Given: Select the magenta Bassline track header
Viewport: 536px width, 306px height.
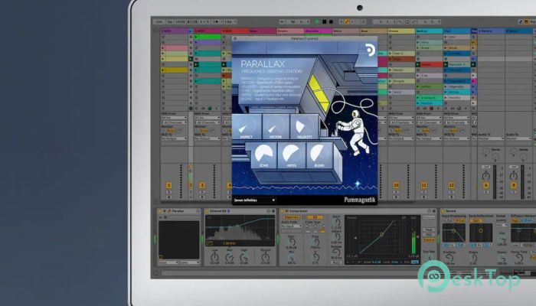Looking at the screenshot, I should point(318,31).
